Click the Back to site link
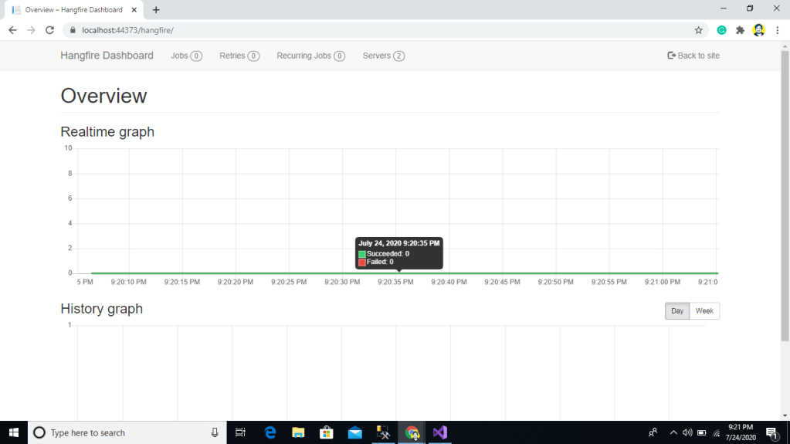The image size is (790, 444). click(693, 56)
